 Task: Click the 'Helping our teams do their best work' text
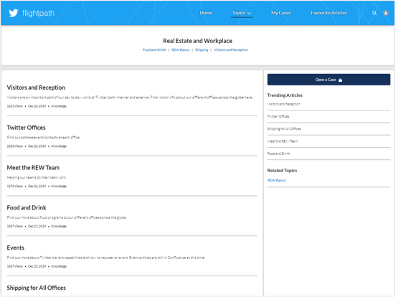pos(37,177)
